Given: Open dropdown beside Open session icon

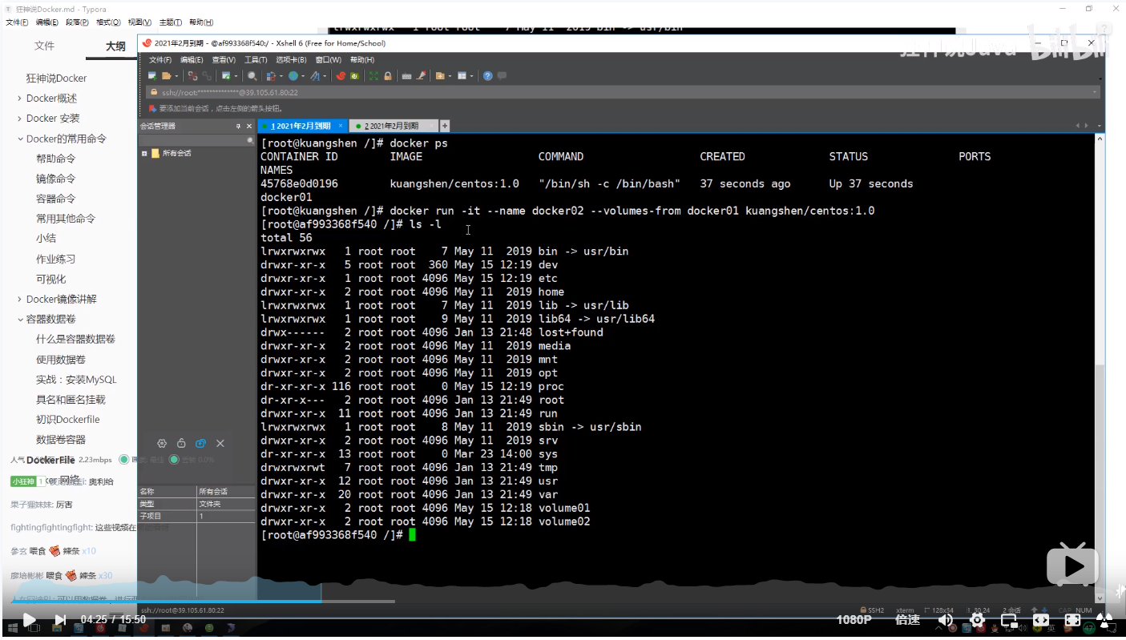Looking at the screenshot, I should point(176,76).
